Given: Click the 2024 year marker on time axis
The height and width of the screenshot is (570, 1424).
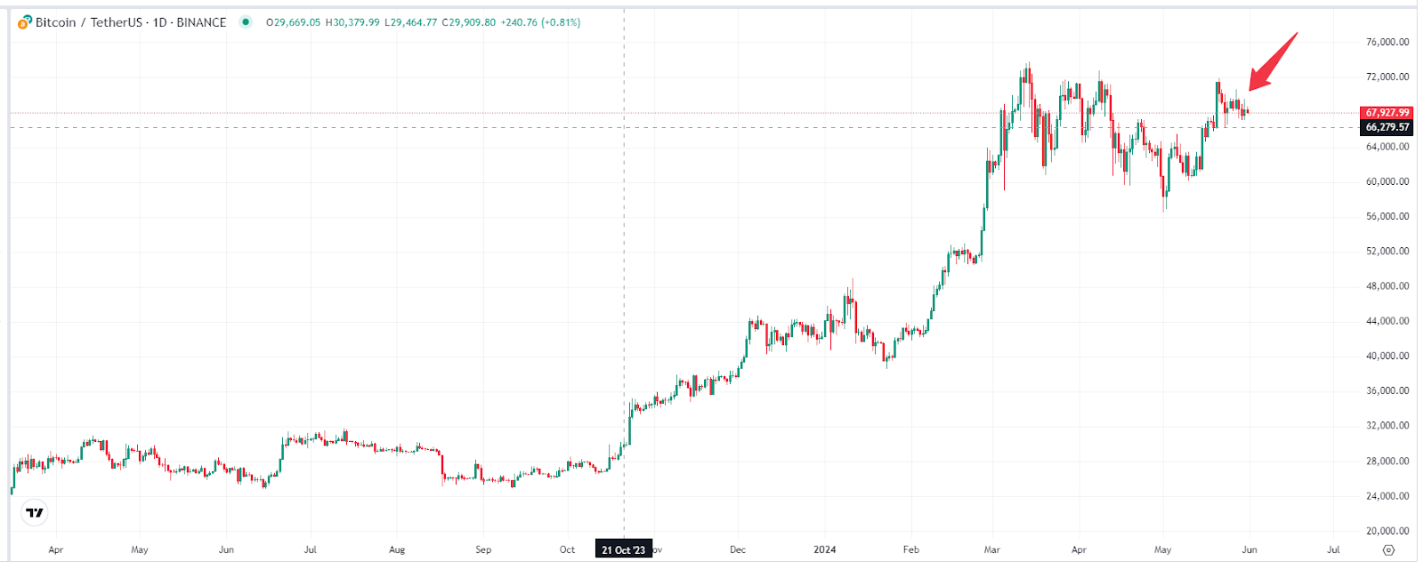Looking at the screenshot, I should [x=825, y=550].
